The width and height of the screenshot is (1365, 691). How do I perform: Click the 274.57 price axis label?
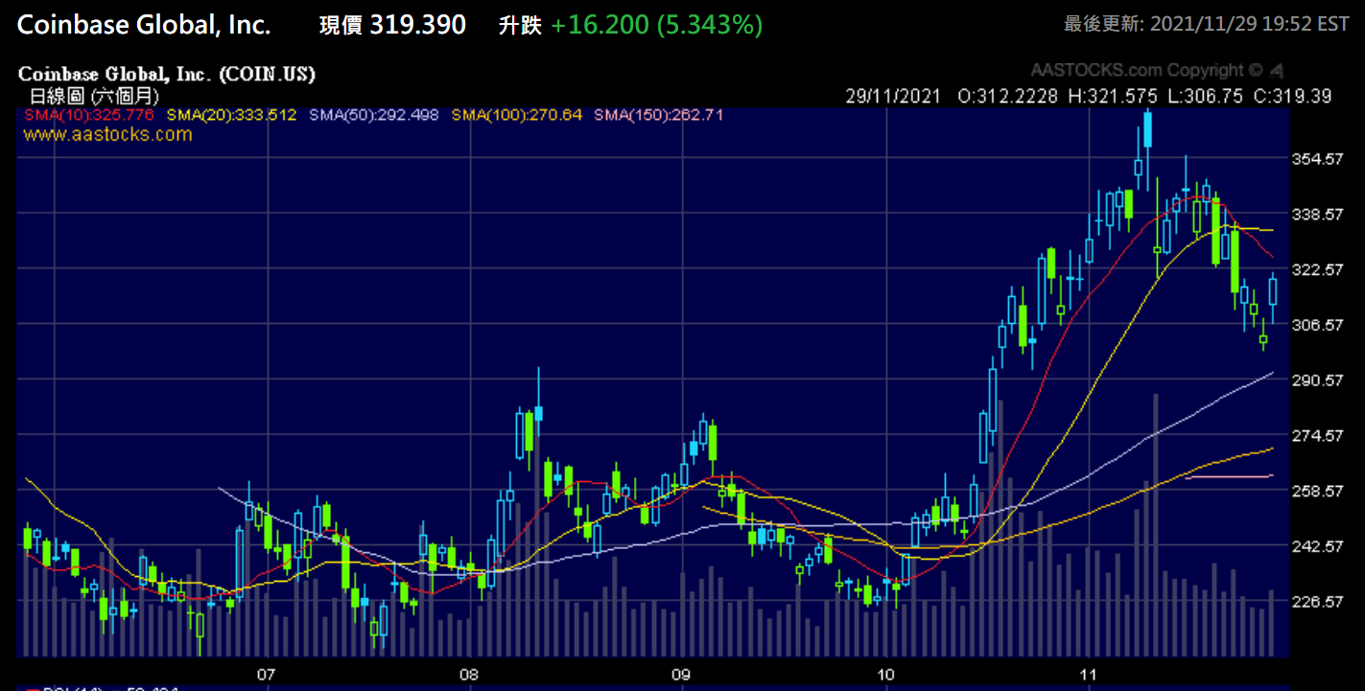[x=1316, y=436]
